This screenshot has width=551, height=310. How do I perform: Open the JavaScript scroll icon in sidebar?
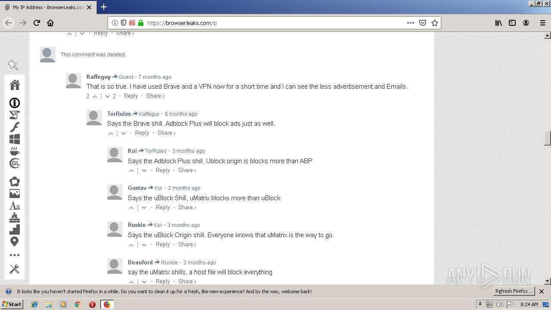pyautogui.click(x=15, y=115)
